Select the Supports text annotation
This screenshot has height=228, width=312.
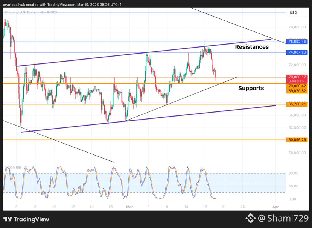[x=251, y=88]
